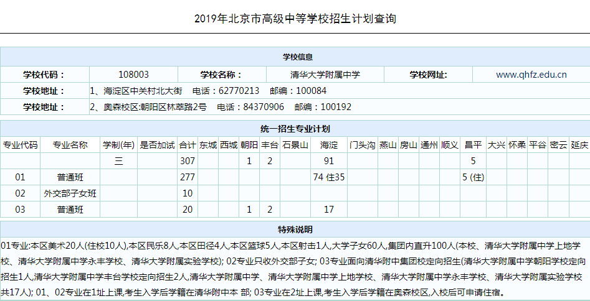Click the 平谷 column header
The image size is (590, 301).
537,145
